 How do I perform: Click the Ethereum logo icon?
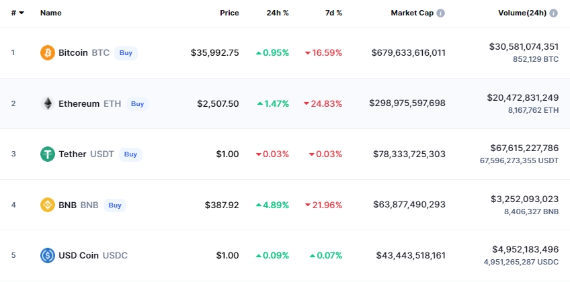[x=48, y=104]
